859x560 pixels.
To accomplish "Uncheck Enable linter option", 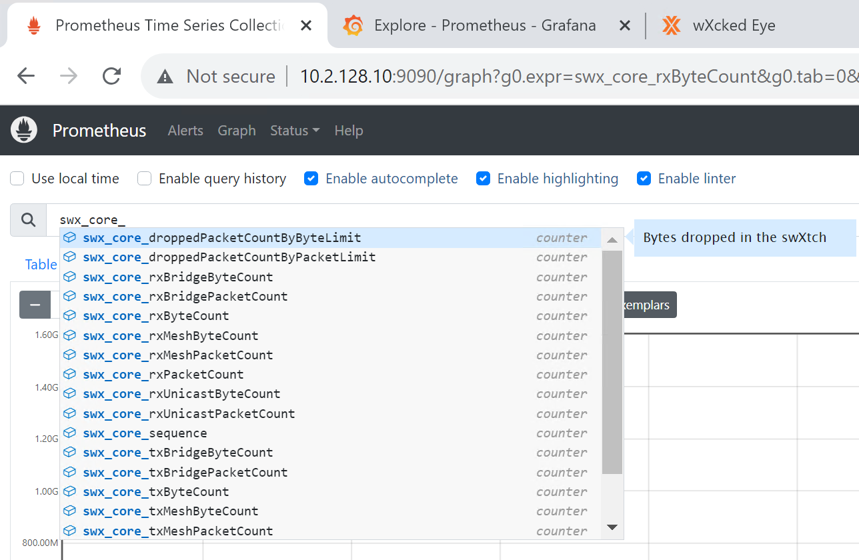I will (x=644, y=179).
